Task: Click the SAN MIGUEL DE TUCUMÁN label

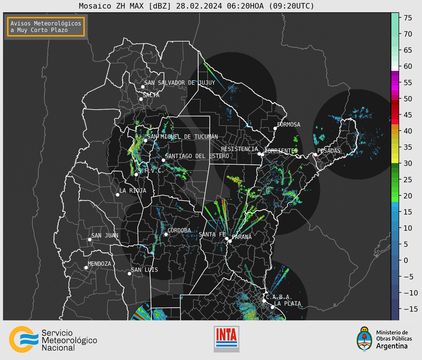Action: pos(183,137)
